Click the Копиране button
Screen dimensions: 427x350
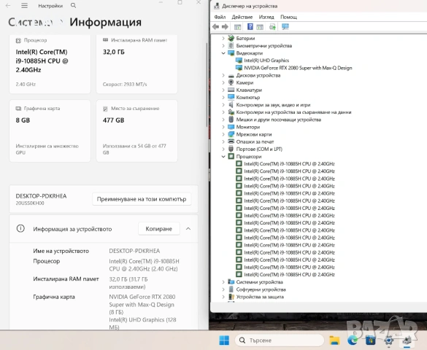159,229
